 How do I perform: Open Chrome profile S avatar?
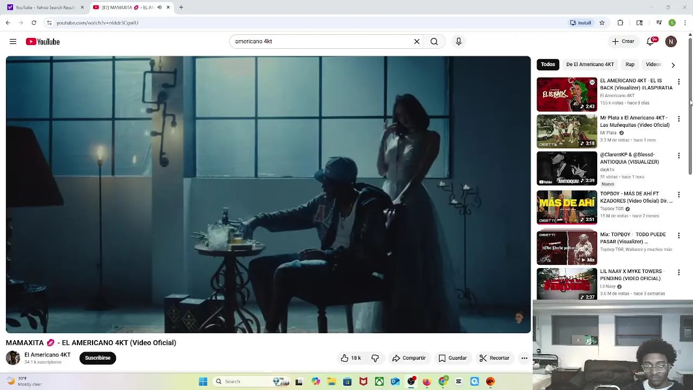point(672,23)
